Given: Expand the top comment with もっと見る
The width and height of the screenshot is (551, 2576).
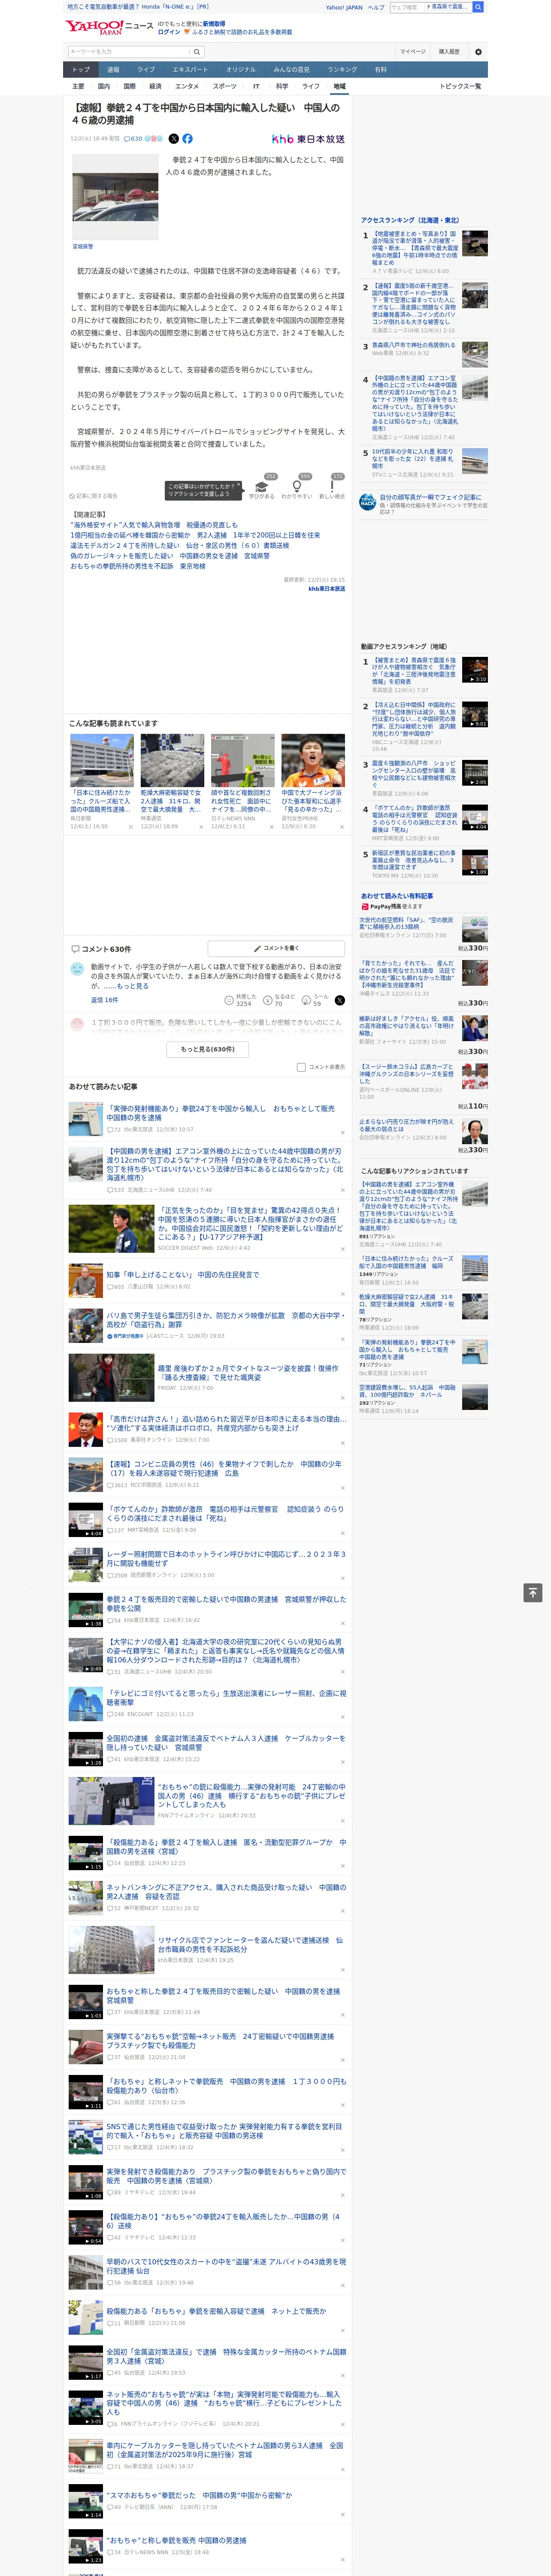Looking at the screenshot, I should (133, 986).
